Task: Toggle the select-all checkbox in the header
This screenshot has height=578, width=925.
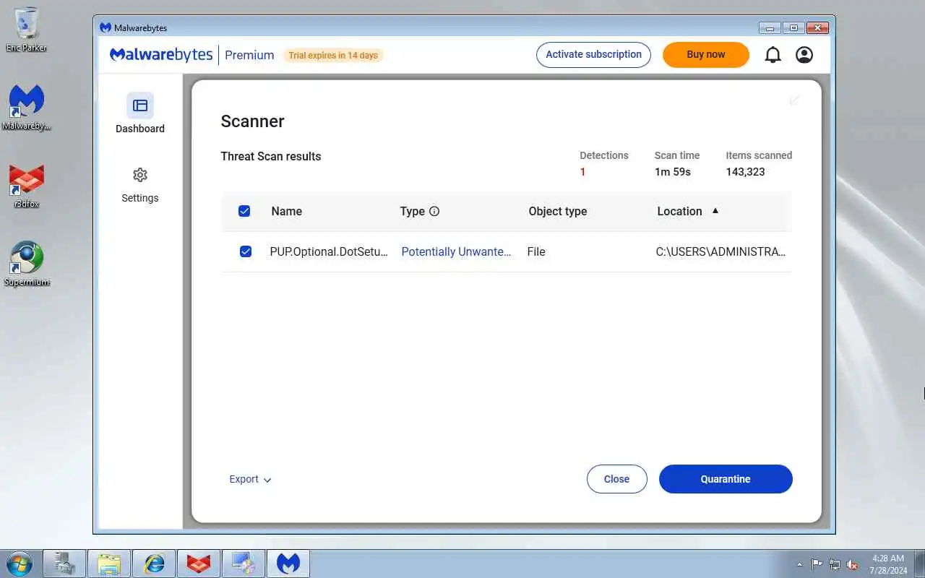Action: tap(244, 211)
